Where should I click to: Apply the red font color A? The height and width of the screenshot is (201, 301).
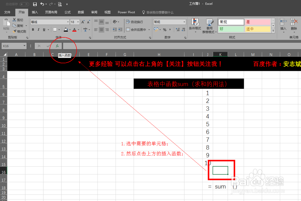tap(74, 29)
